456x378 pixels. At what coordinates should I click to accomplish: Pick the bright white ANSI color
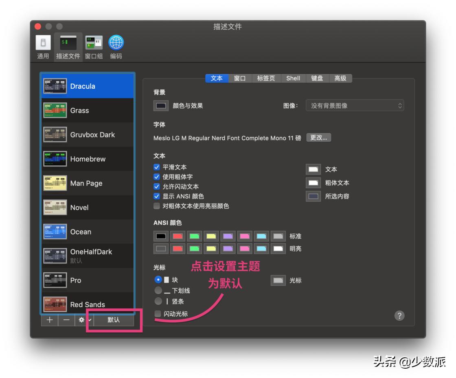click(278, 248)
